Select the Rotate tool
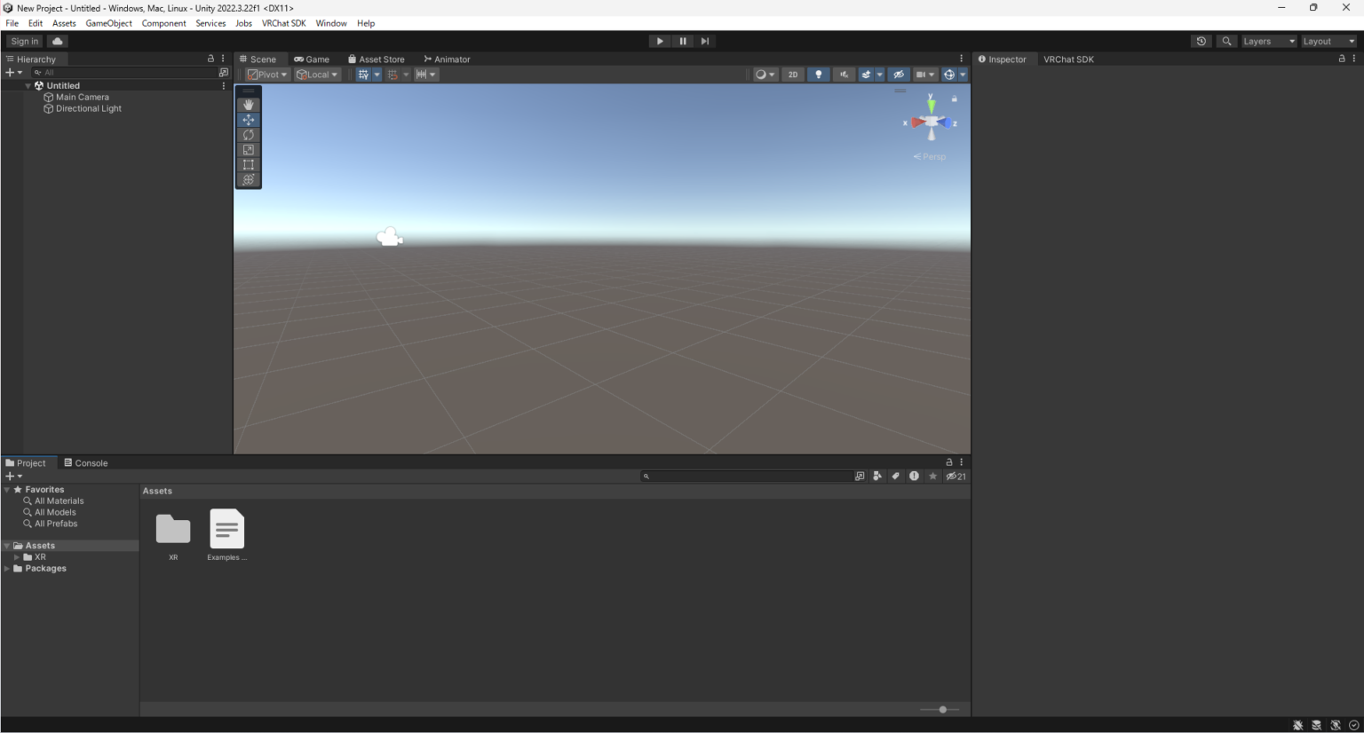1364x733 pixels. coord(249,134)
